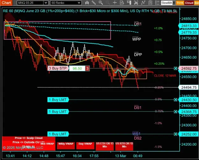The image size is (199, 160).
Task: Click the Price <> Outside Clouds indicator
Action: click(x=29, y=142)
